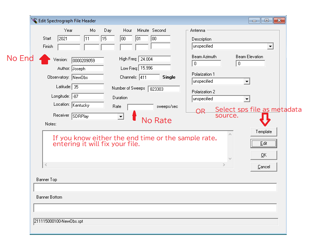This screenshot has height=252, width=312.
Task: Cancel the header editing dialog
Action: point(264,167)
